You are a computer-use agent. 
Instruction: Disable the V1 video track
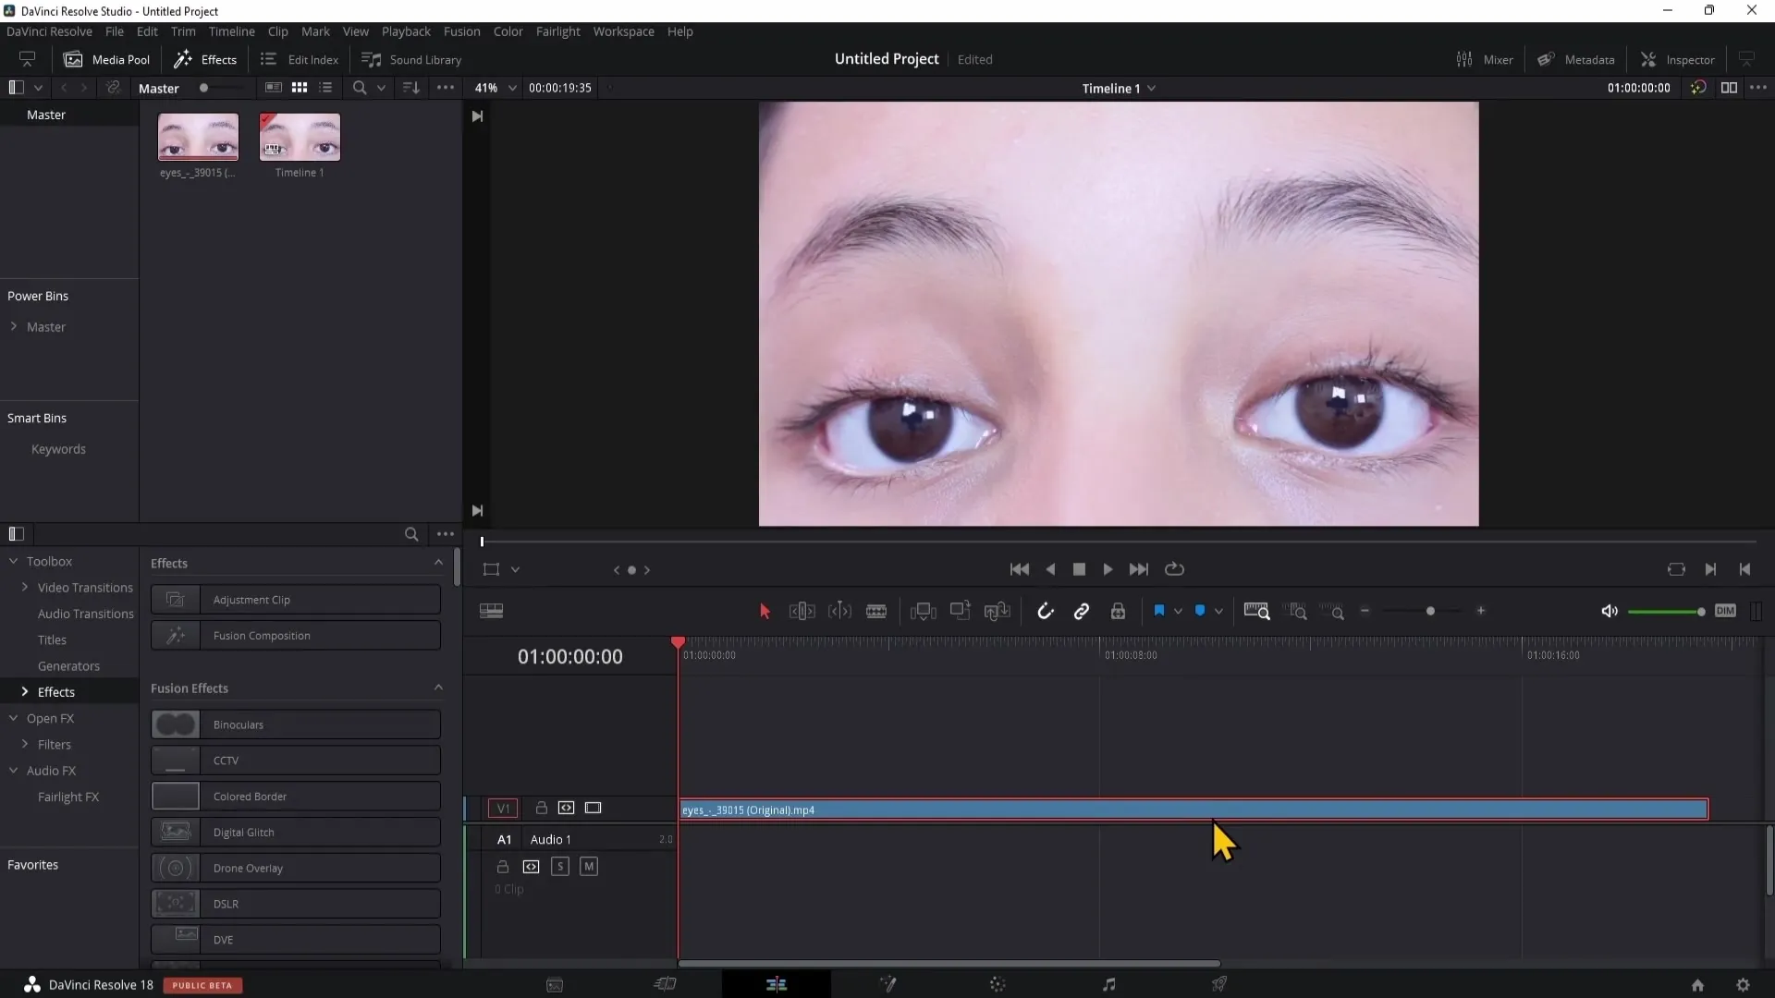click(x=594, y=808)
